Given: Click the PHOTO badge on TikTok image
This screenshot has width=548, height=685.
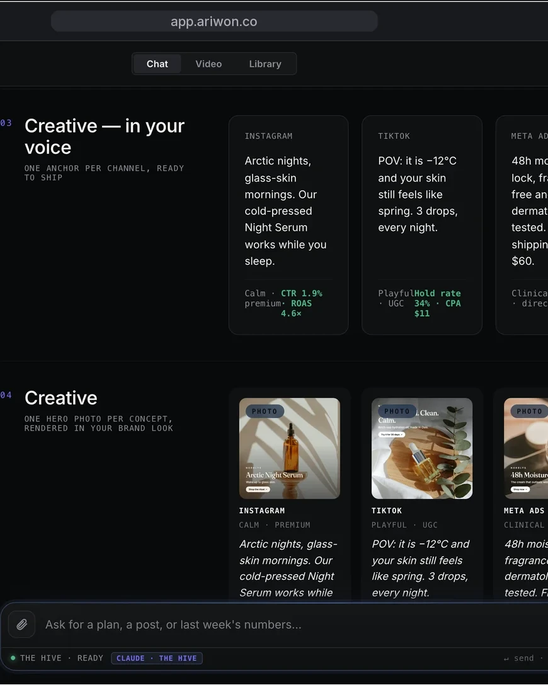Looking at the screenshot, I should click(x=396, y=411).
